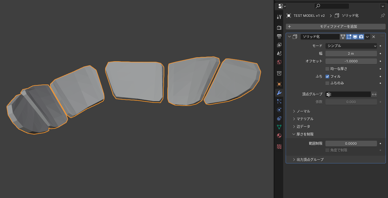Select World properties globe icon

279,62
